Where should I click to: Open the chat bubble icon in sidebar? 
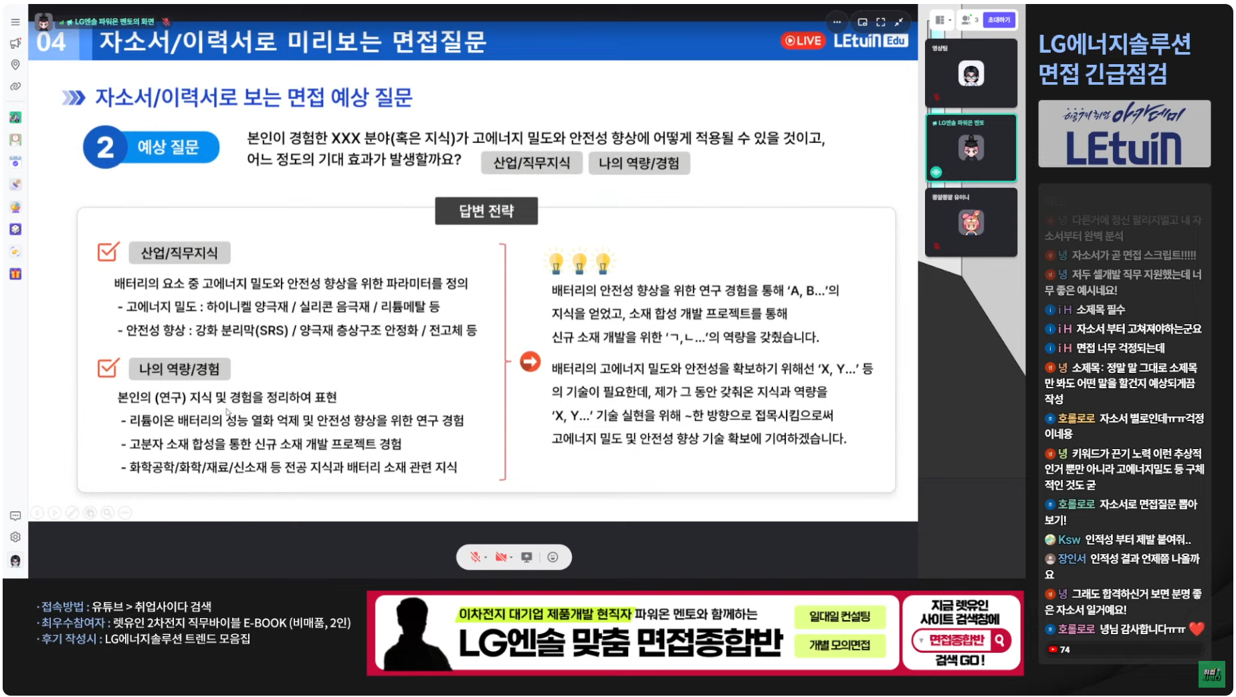(x=15, y=516)
